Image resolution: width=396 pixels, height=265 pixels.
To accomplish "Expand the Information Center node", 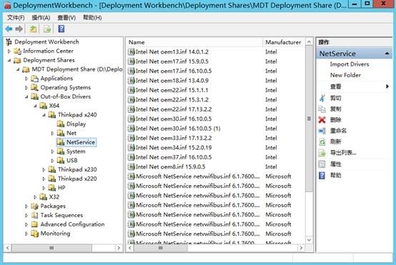I will click(9, 51).
